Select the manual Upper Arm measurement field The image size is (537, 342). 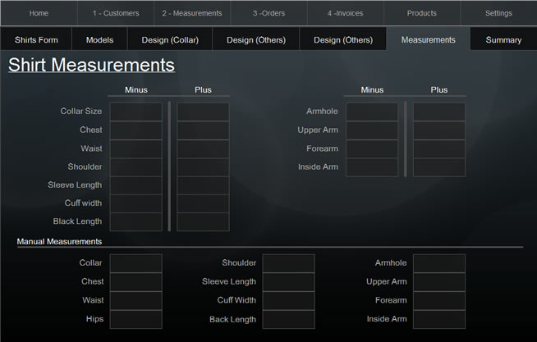pyautogui.click(x=439, y=282)
